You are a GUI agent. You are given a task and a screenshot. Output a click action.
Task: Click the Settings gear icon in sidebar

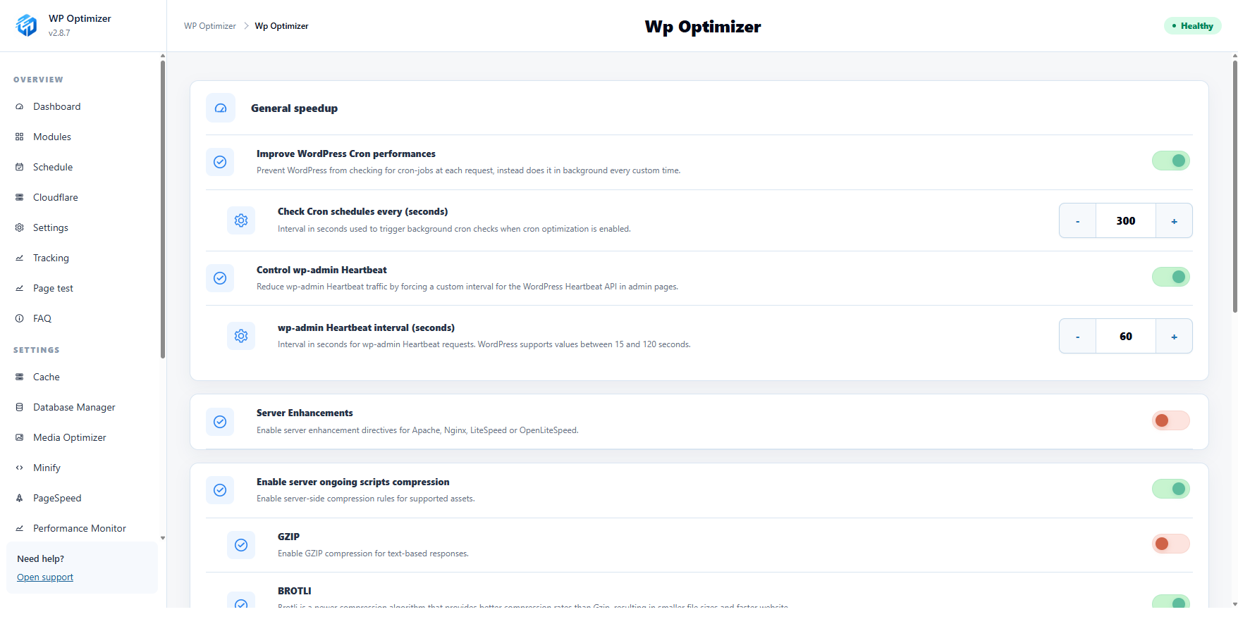point(20,228)
